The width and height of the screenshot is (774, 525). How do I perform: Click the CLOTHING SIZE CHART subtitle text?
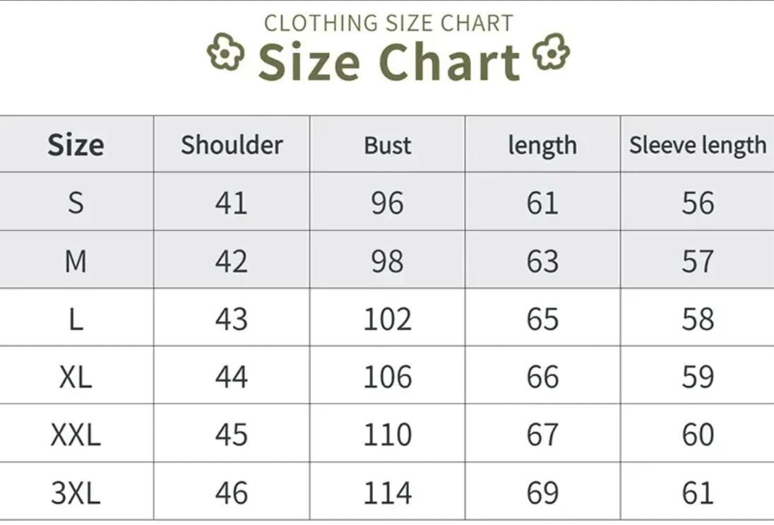point(388,23)
